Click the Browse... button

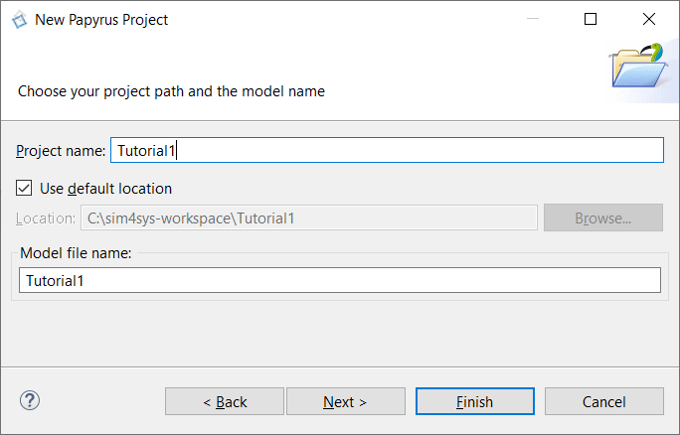603,217
